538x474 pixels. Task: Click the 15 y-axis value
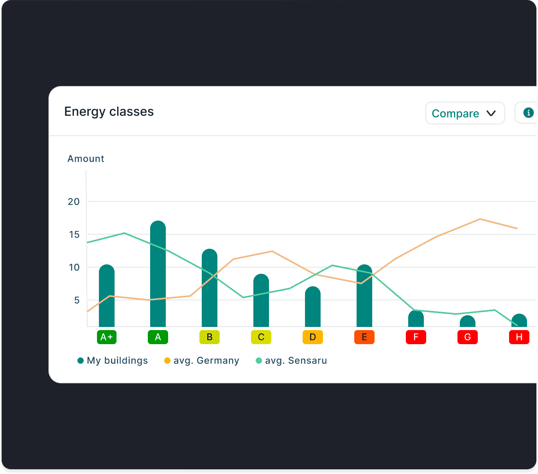point(74,235)
